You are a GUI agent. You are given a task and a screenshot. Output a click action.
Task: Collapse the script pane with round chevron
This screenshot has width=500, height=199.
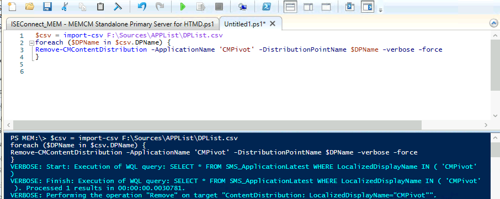pos(494,23)
